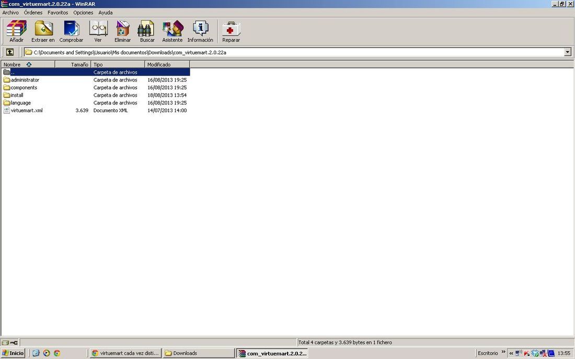Screen dimensions: 575x359
Task: Switch to Chrome virtuemart taskbar window
Action: point(125,353)
